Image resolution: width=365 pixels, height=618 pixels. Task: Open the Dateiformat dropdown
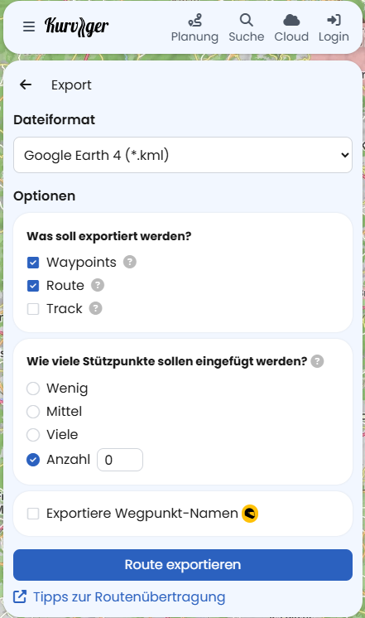[x=183, y=155]
